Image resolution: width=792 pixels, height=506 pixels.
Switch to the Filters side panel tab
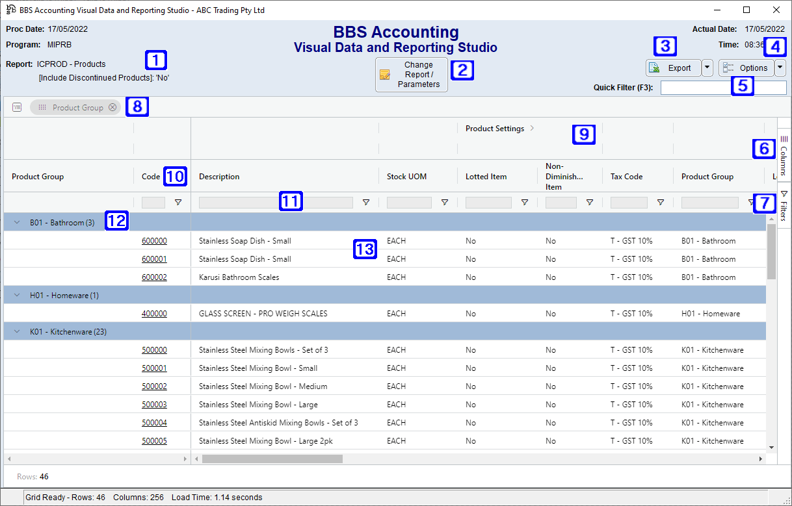(x=784, y=206)
